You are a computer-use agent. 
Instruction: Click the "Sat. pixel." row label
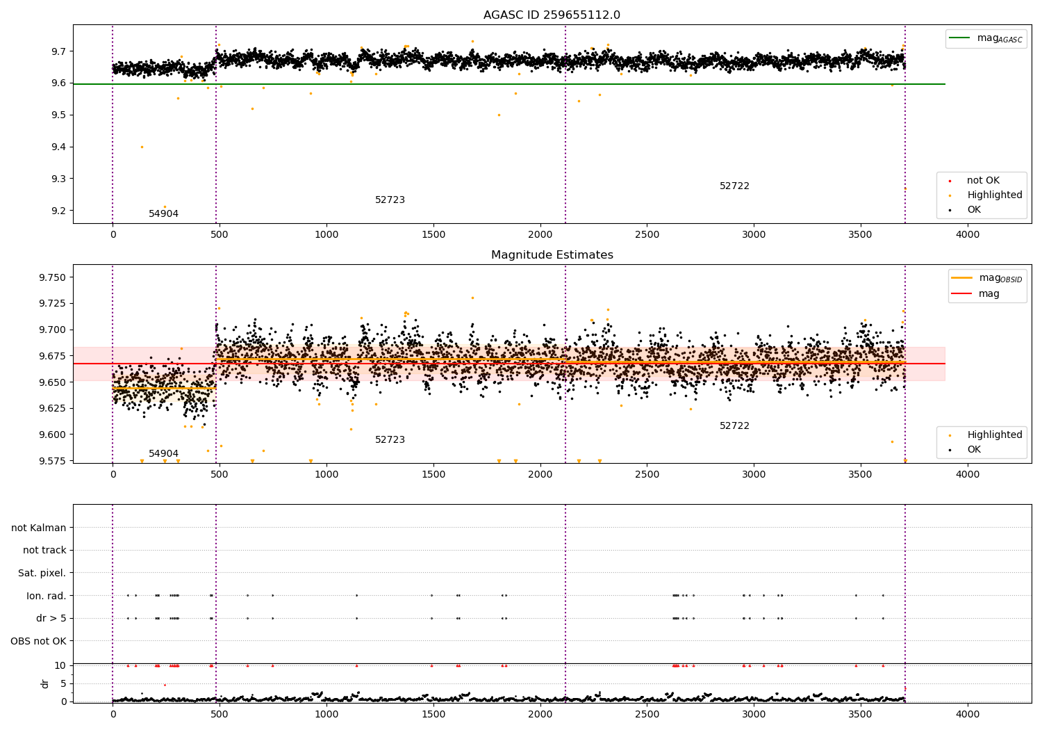click(x=42, y=574)
